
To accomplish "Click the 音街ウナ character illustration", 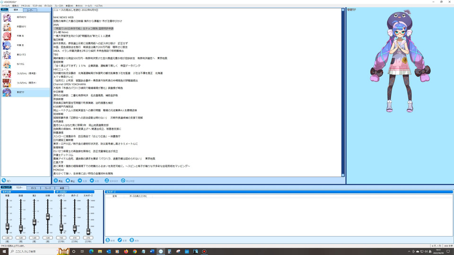I will (400, 61).
